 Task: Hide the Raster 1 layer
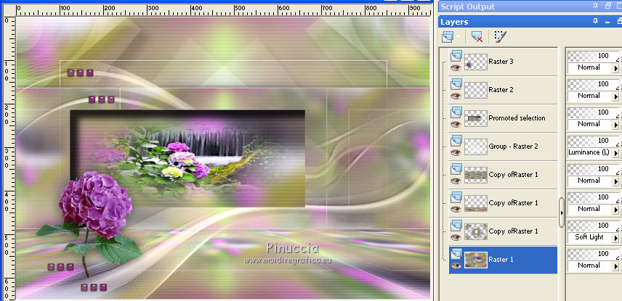pos(456,265)
